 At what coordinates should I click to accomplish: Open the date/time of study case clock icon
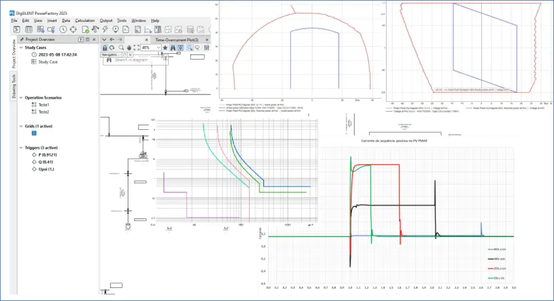pos(63,30)
